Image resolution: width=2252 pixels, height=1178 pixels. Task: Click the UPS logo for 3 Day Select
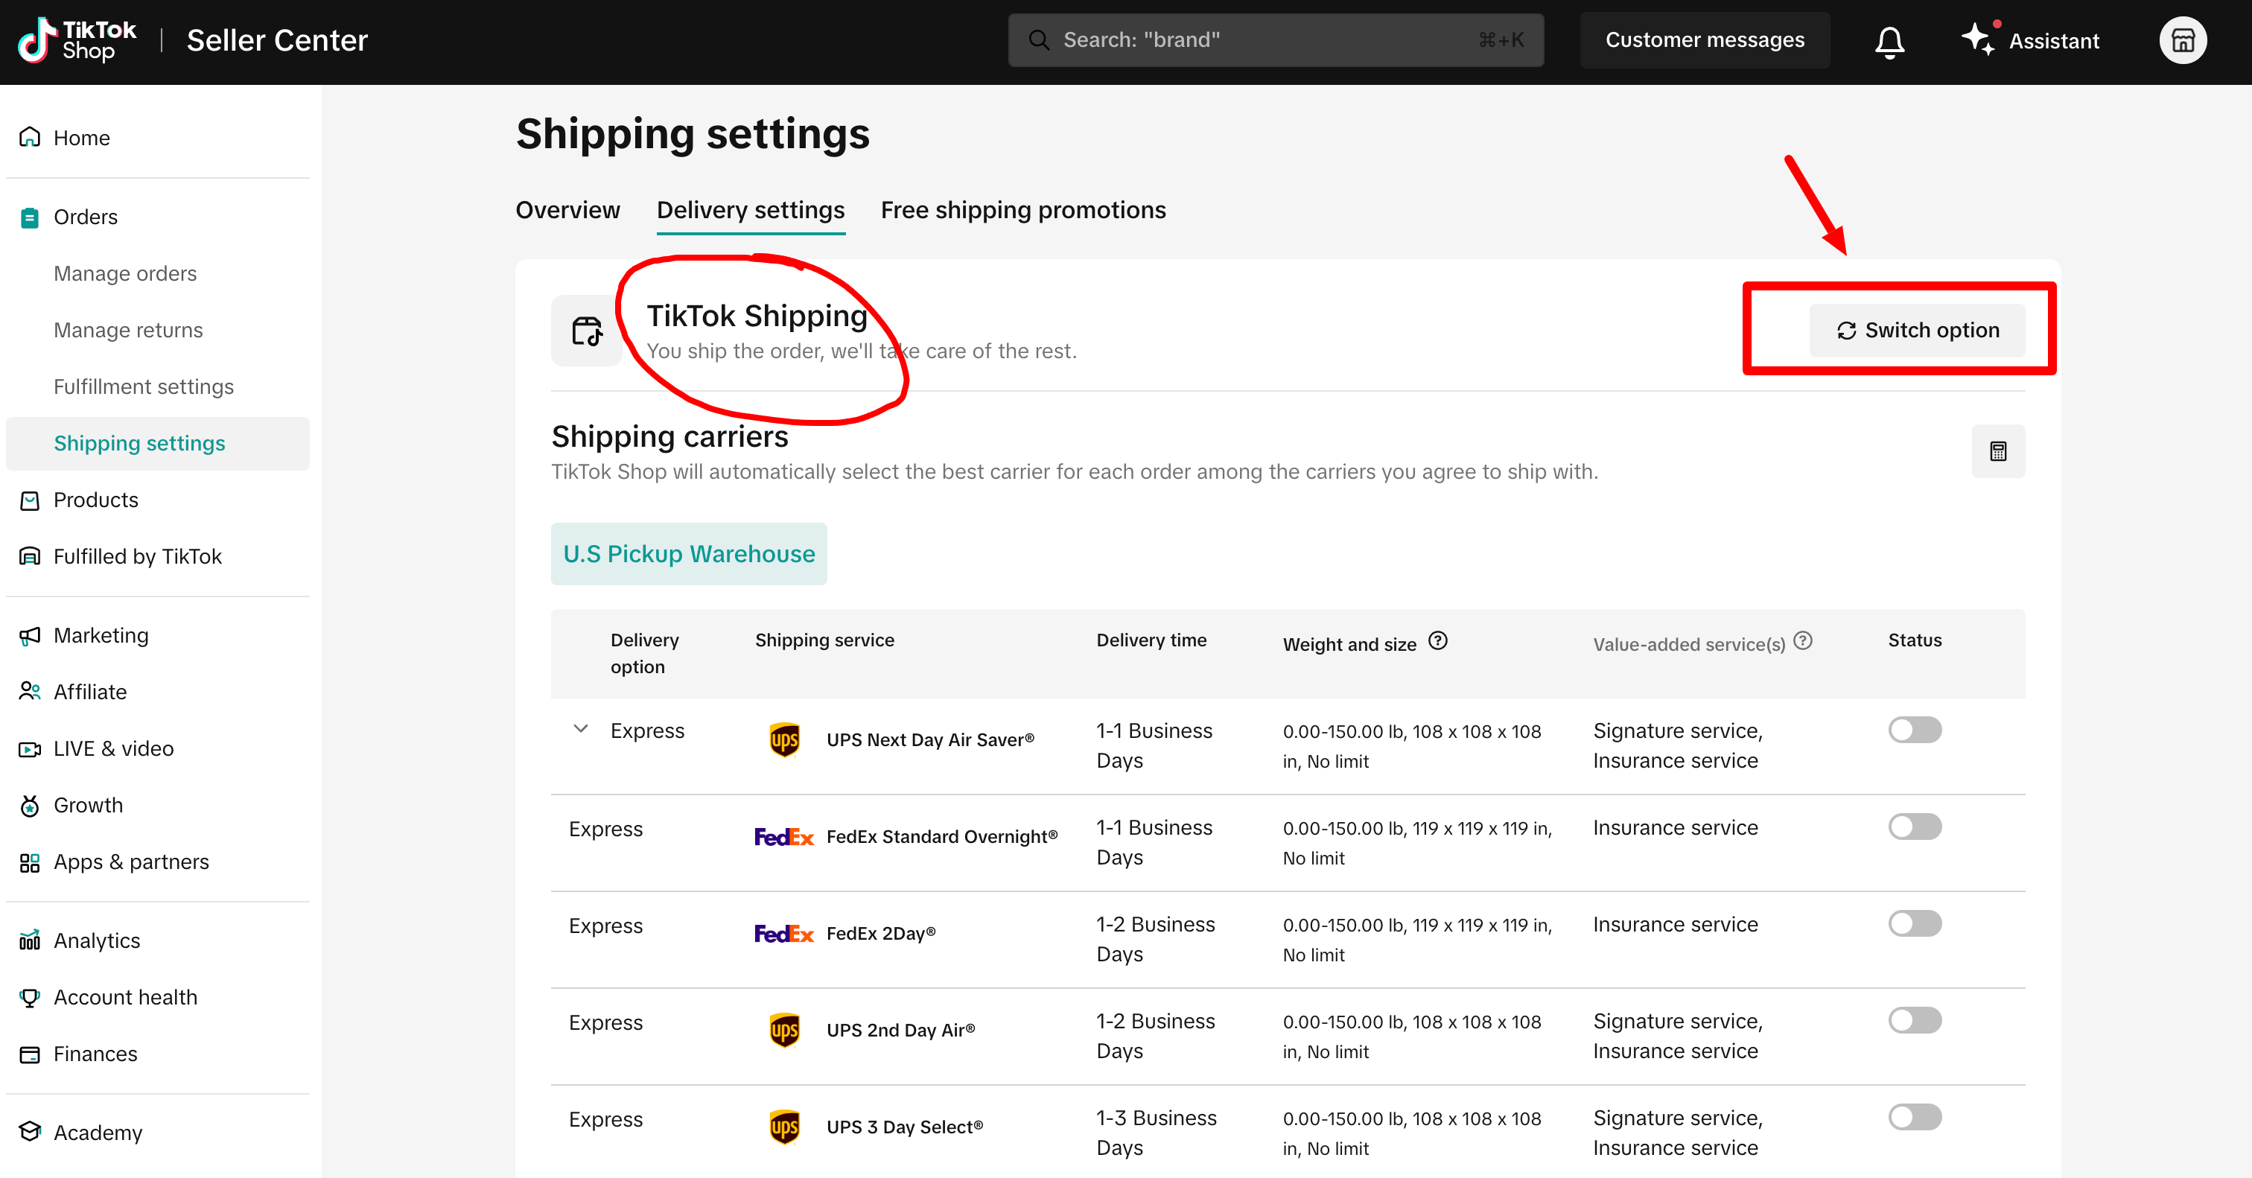coord(784,1127)
